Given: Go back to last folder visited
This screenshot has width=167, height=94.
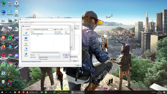Looking at the screenshot, I should pyautogui.click(x=55, y=30).
